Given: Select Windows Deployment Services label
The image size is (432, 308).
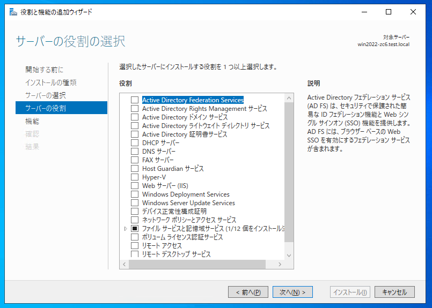Looking at the screenshot, I should 186,194.
